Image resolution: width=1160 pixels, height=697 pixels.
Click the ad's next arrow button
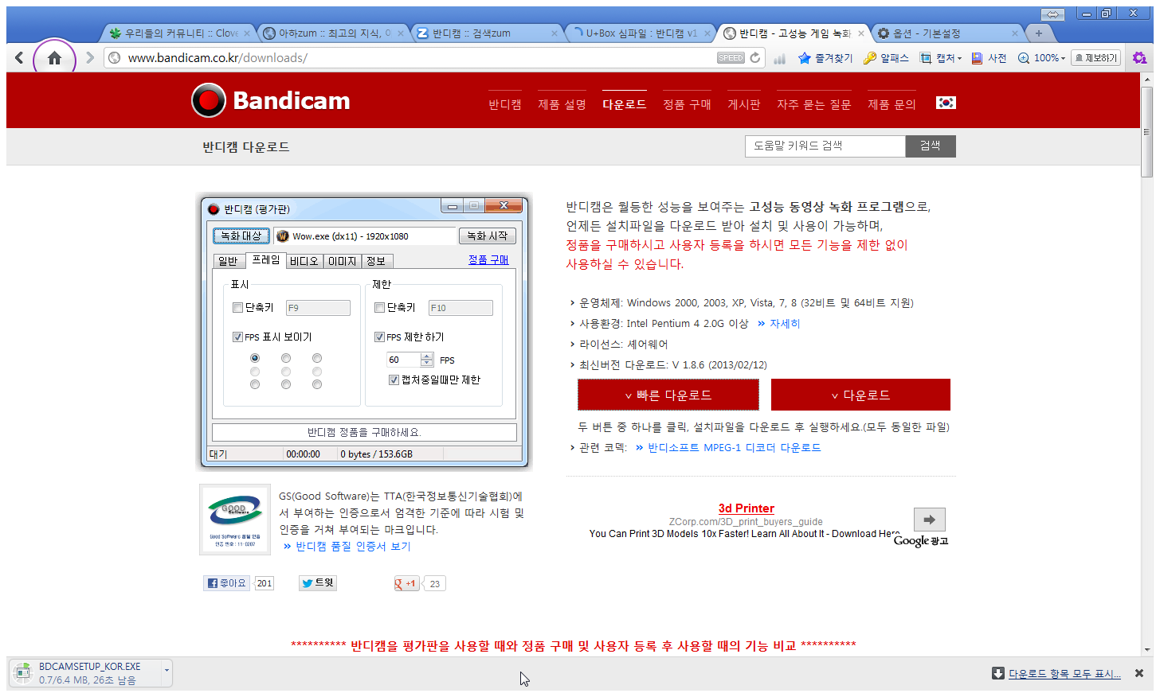click(x=929, y=520)
